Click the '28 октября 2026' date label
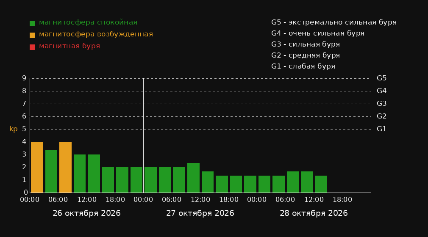This screenshot has width=428, height=237. click(314, 213)
